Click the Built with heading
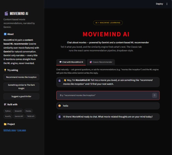The image size is (172, 155). point(12,104)
